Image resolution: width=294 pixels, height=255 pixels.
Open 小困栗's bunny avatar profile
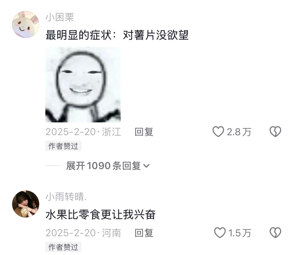[x=26, y=24]
